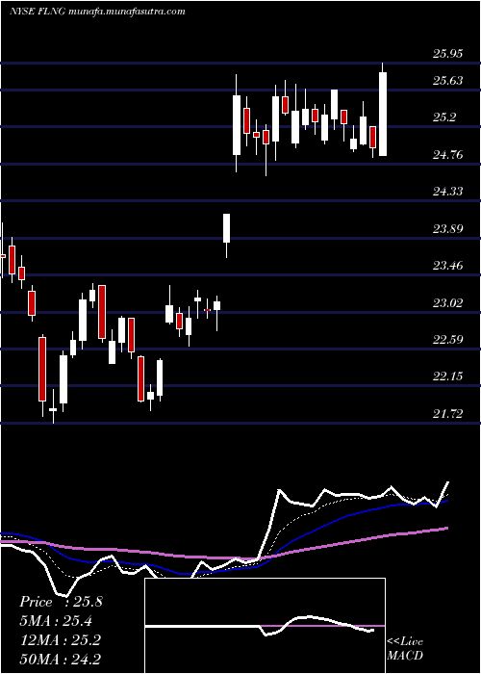
Task: Click the 22.59 price axis label
Action: click(x=448, y=340)
